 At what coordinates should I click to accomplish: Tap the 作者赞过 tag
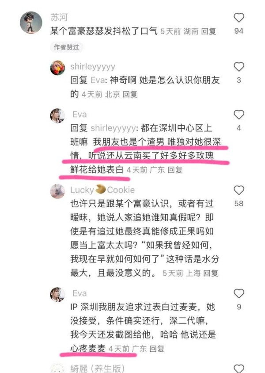pyautogui.click(x=67, y=47)
